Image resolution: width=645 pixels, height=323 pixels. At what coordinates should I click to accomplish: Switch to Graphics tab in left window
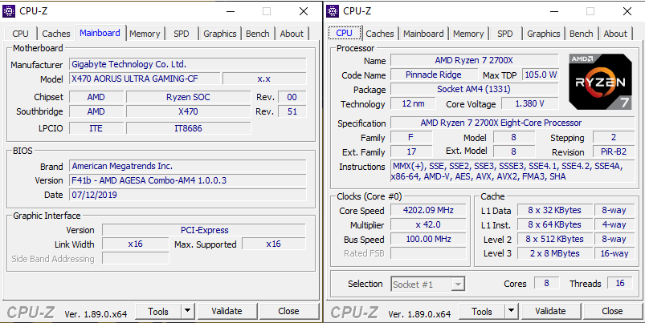pyautogui.click(x=219, y=34)
